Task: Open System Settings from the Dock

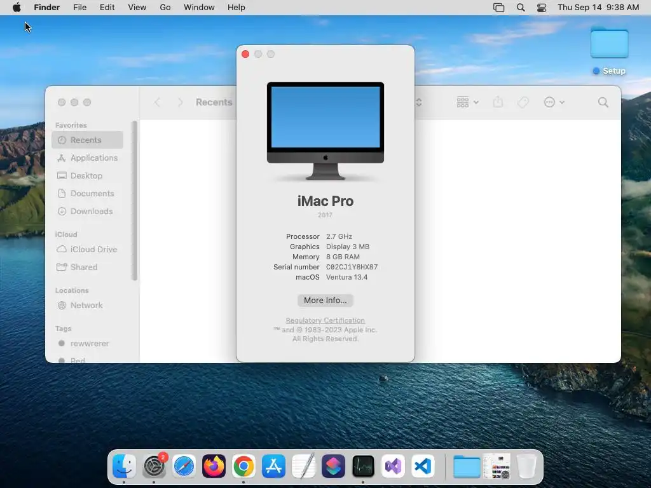Action: tap(154, 466)
